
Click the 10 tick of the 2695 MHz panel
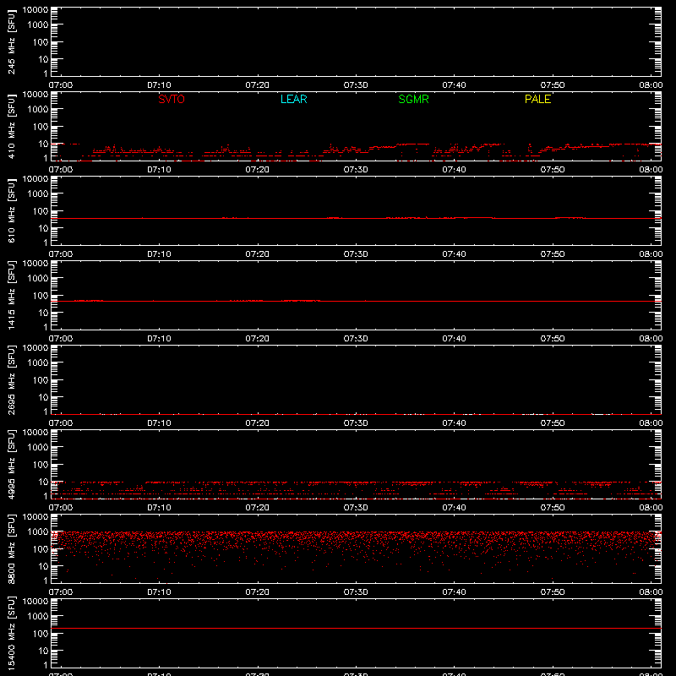[x=43, y=397]
